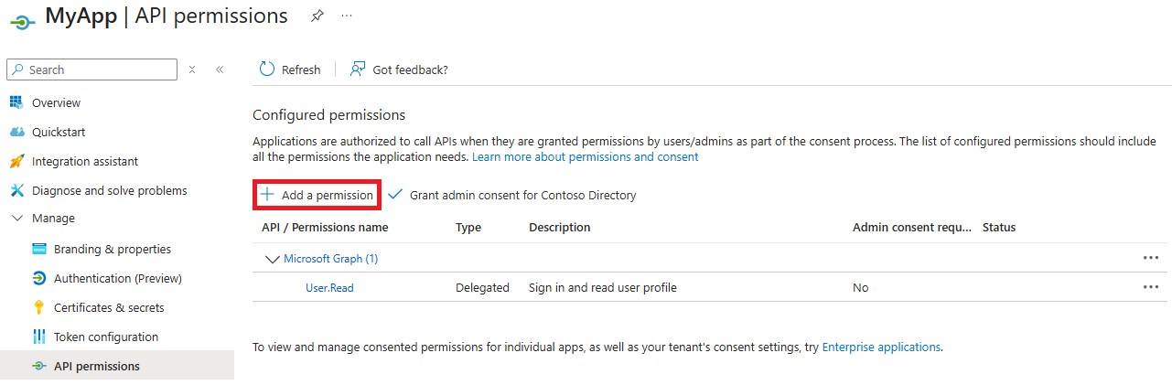Click the Diagnose and solve problems wrench icon
This screenshot has height=385, width=1172.
coord(16,190)
